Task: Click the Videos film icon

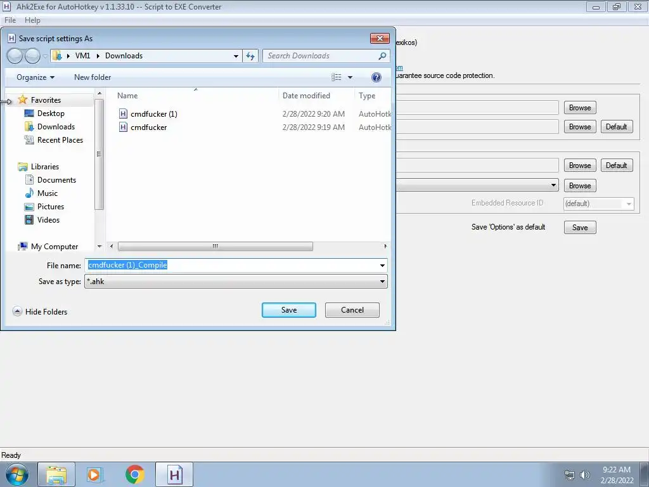Action: (29, 220)
